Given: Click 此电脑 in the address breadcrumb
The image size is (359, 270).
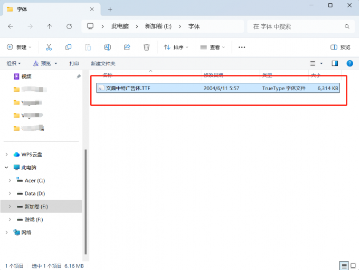Looking at the screenshot, I should (120, 26).
